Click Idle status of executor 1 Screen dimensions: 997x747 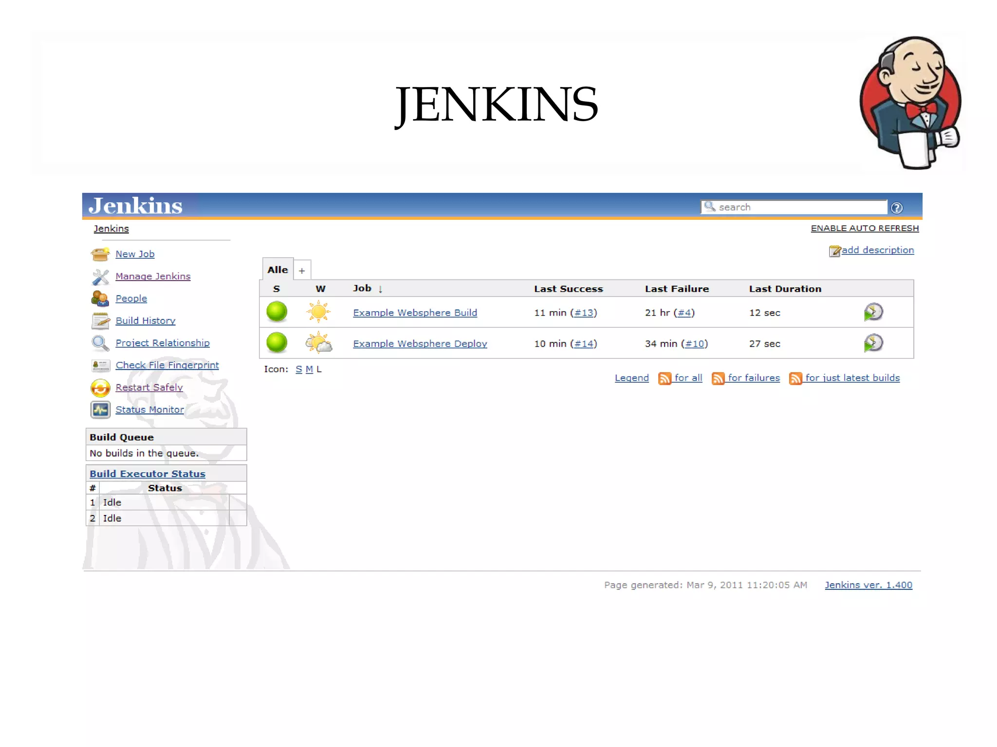[x=112, y=502]
